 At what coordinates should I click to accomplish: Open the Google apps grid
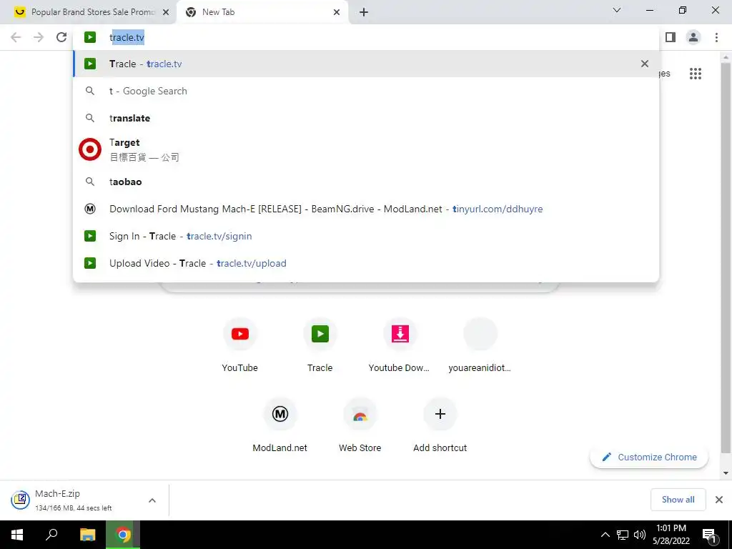click(x=695, y=74)
